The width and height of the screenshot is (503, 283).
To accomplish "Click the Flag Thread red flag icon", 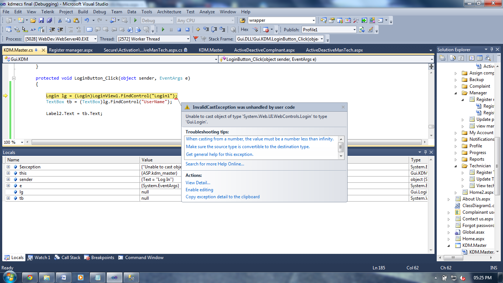I will (x=196, y=39).
